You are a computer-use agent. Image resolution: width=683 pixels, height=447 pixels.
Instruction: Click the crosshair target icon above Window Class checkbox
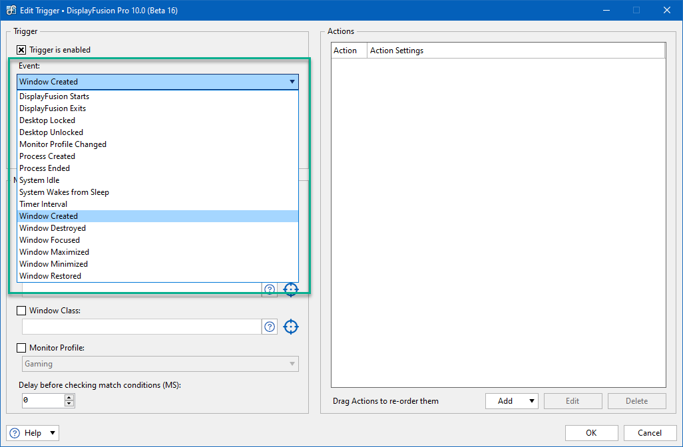tap(291, 289)
